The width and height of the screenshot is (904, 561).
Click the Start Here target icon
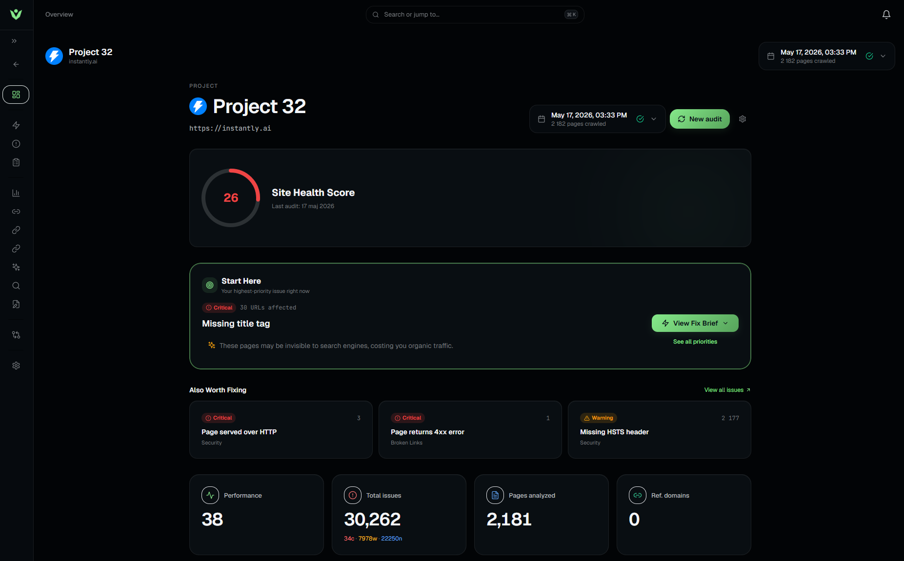pos(210,285)
